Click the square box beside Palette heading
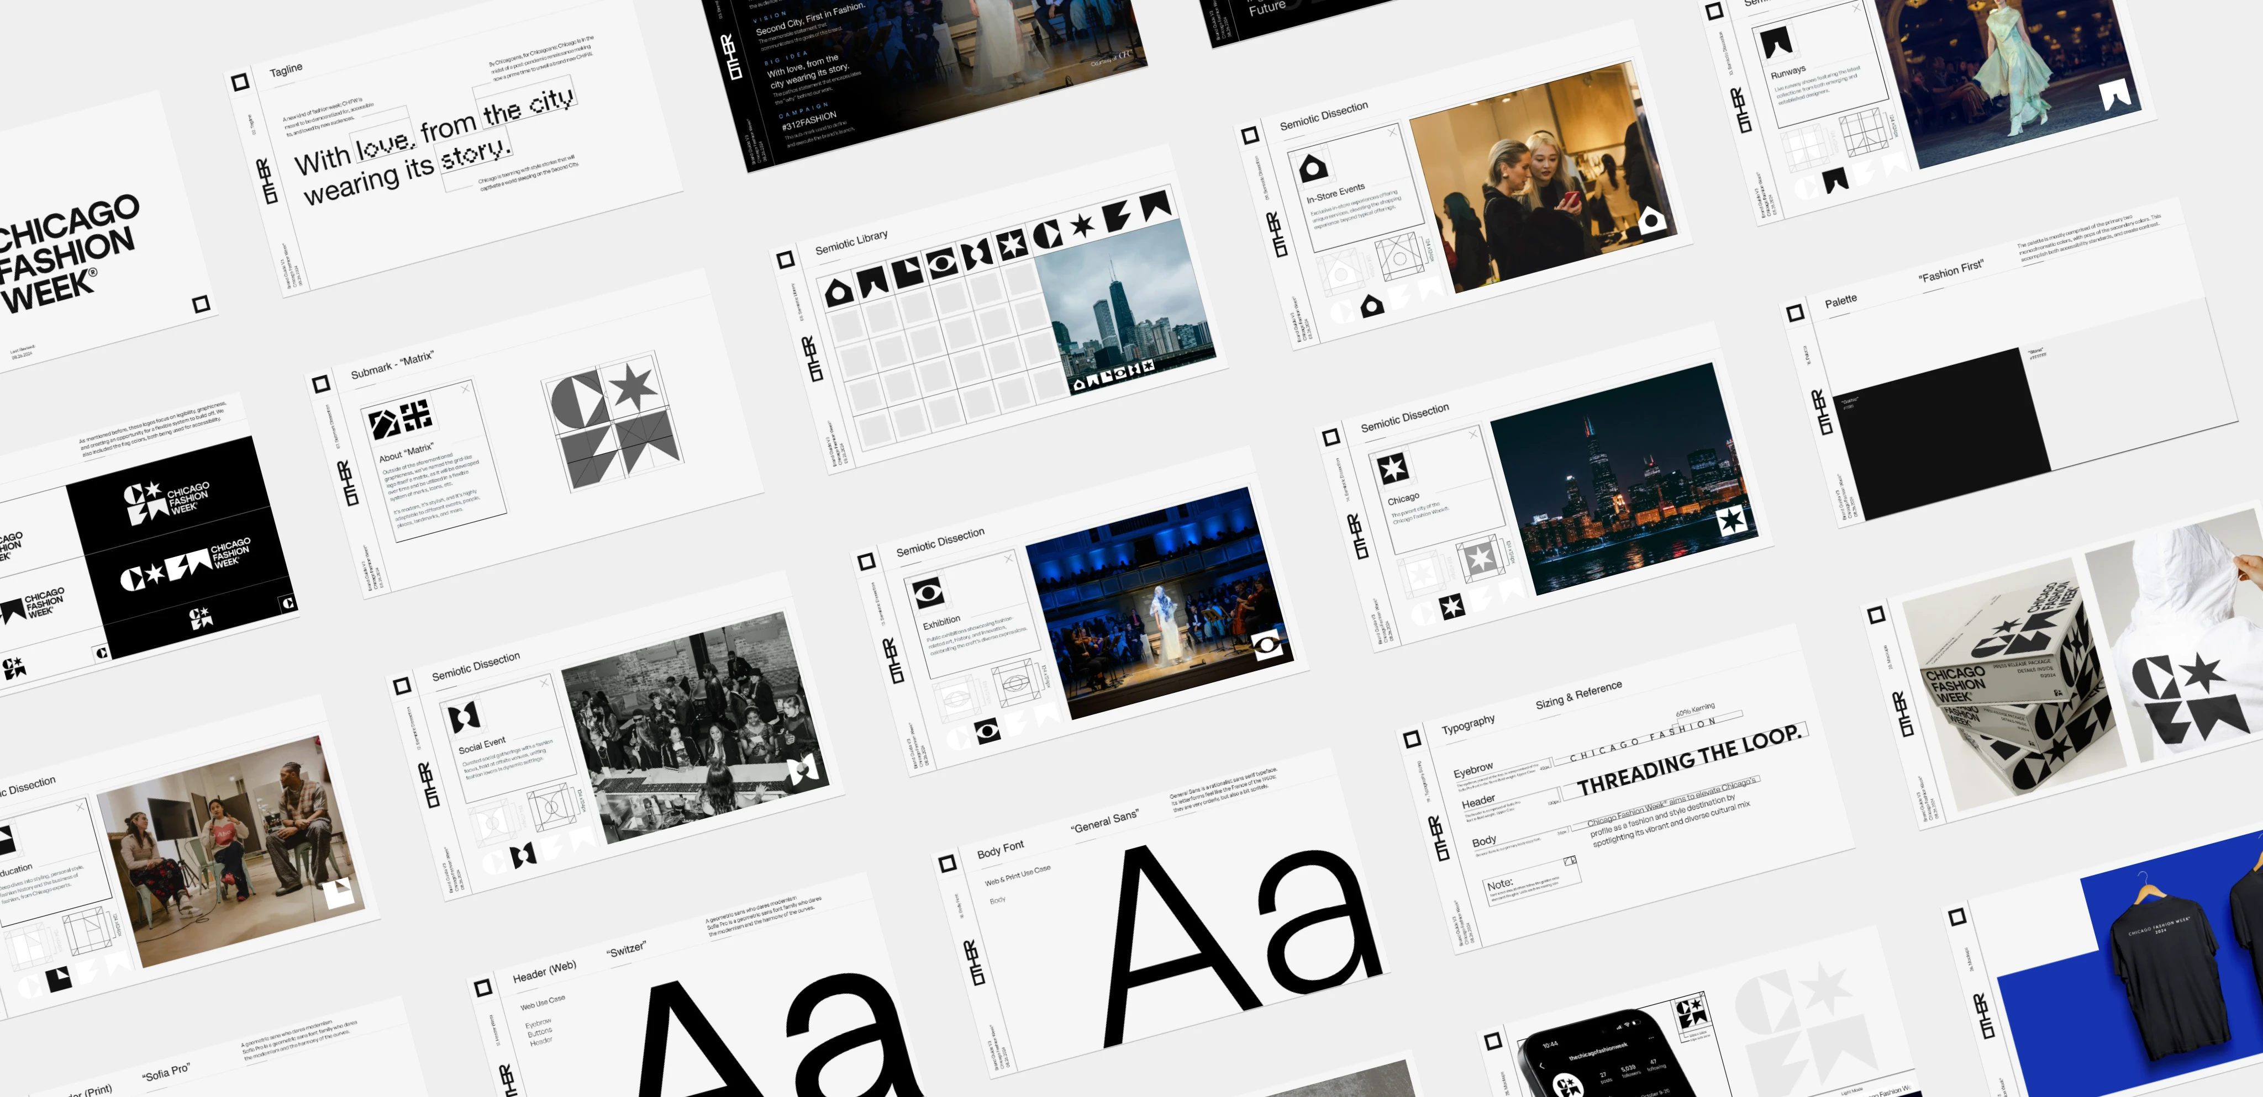 pyautogui.click(x=1794, y=312)
